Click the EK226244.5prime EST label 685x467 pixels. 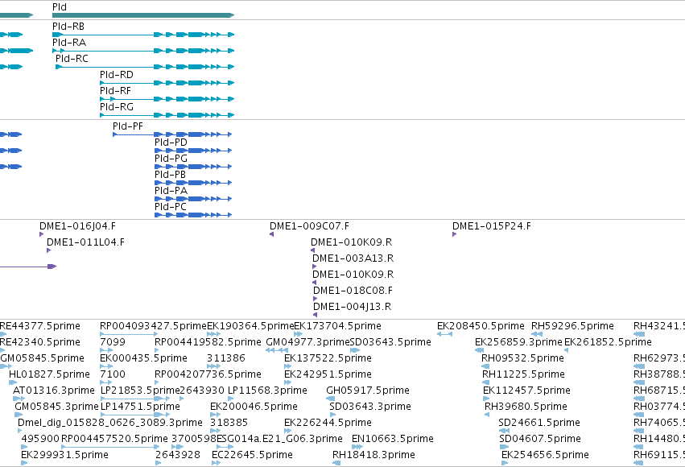(x=328, y=424)
